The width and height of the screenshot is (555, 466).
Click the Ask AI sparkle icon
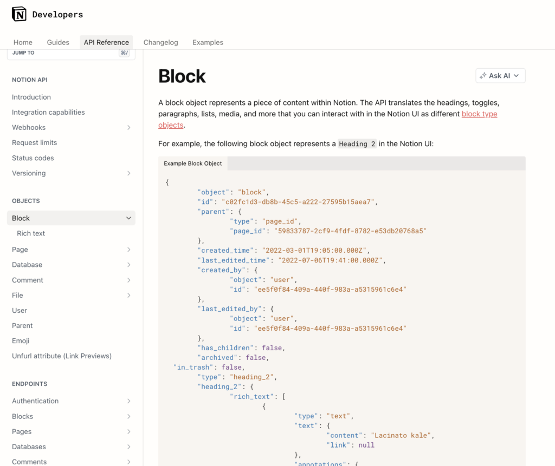(483, 76)
